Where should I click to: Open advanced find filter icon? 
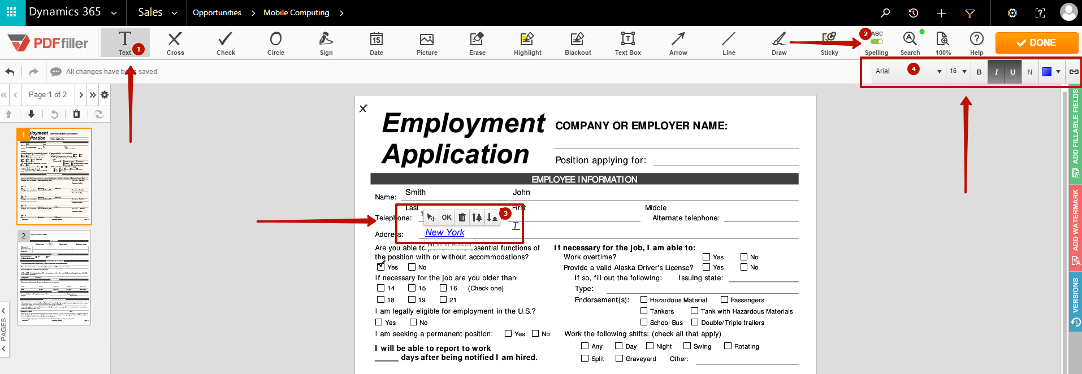tap(970, 12)
